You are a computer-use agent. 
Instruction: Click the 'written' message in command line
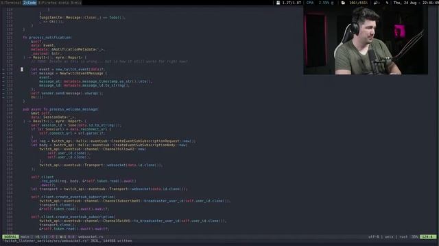coord(125,241)
